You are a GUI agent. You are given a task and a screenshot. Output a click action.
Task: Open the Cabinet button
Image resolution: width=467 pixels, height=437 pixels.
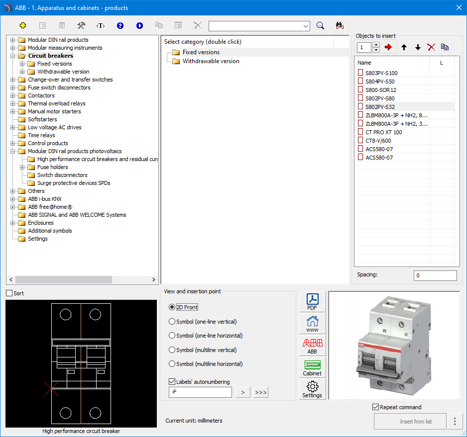tap(313, 367)
